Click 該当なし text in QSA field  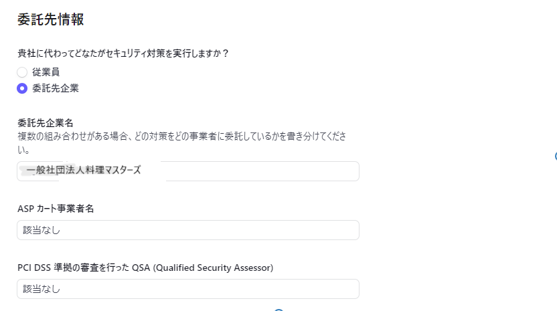pos(42,289)
